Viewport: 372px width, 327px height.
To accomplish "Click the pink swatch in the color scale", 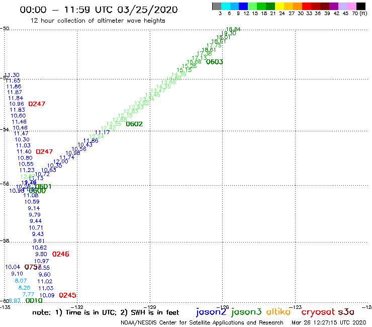I will tap(351, 6).
